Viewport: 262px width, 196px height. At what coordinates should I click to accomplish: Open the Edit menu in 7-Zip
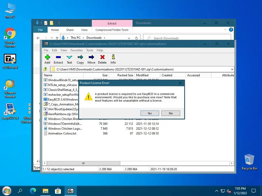[x=54, y=50]
